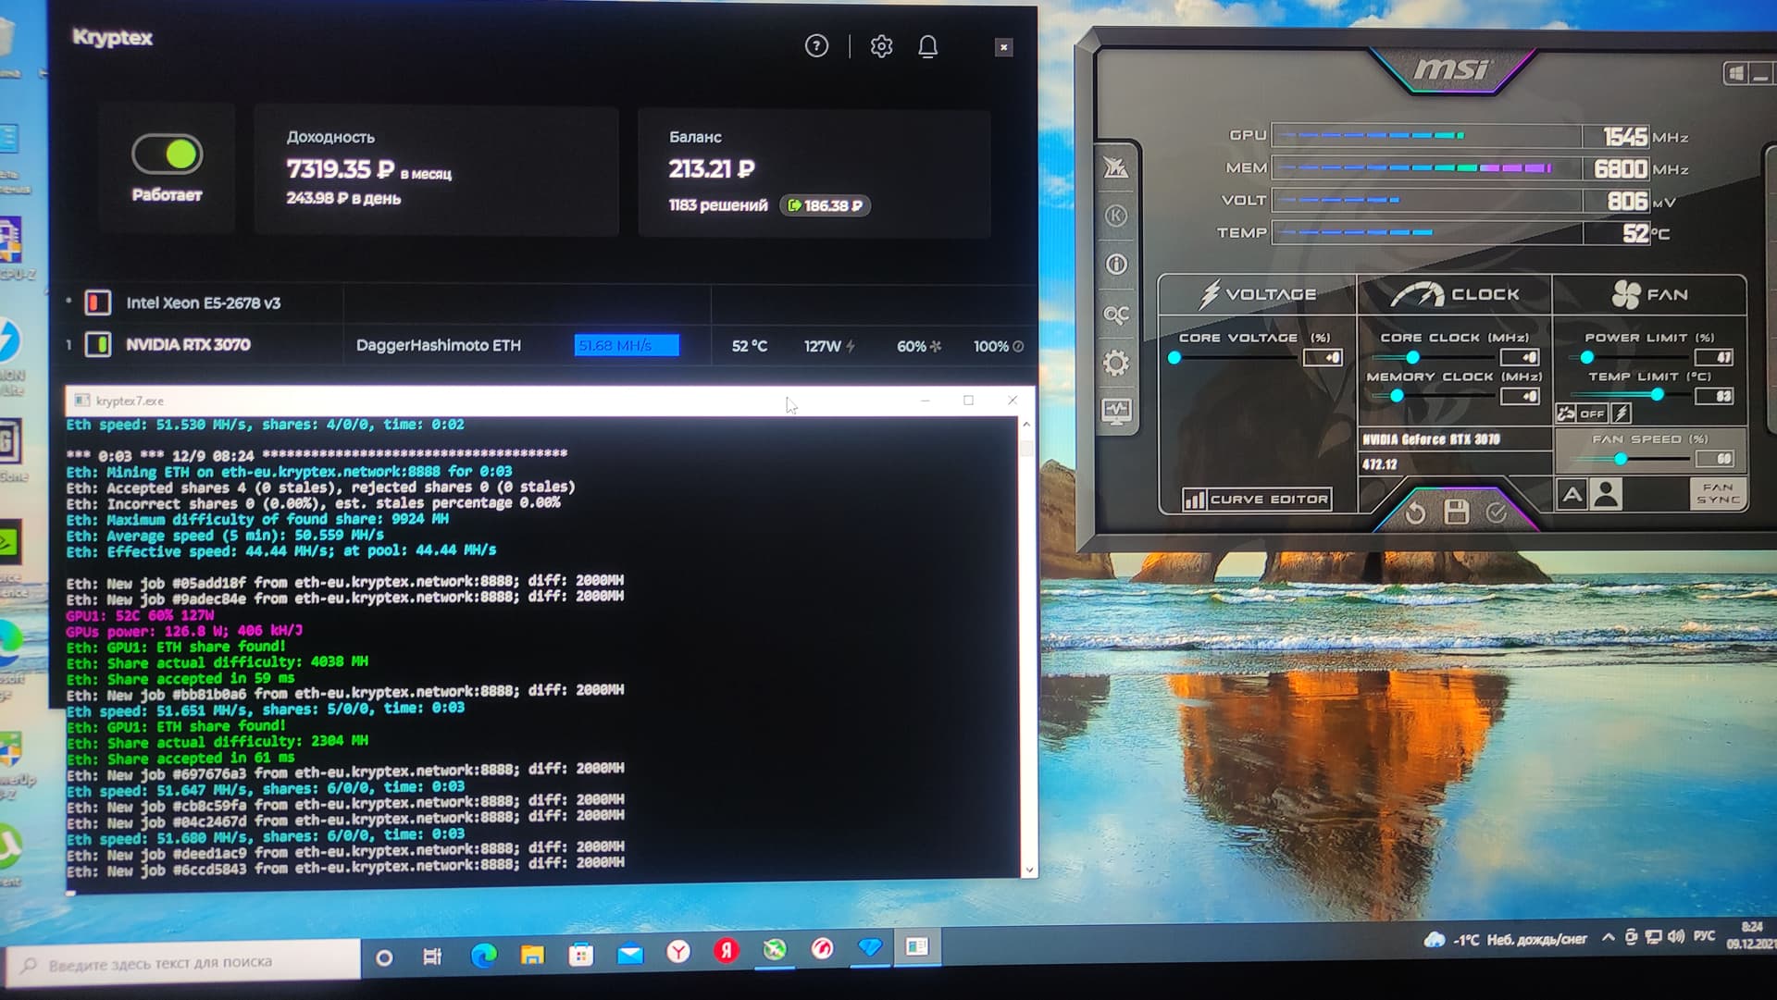Open Microsoft Store from taskbar

point(581,954)
